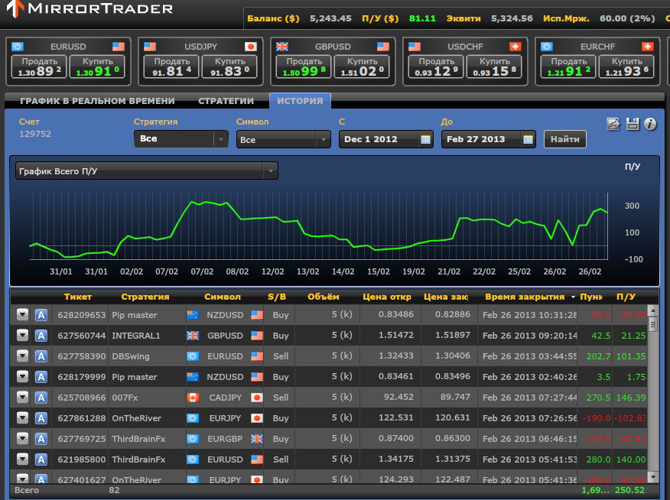This screenshot has height=500, width=670.
Task: Click Продать on USDJPY
Action: pyautogui.click(x=172, y=67)
